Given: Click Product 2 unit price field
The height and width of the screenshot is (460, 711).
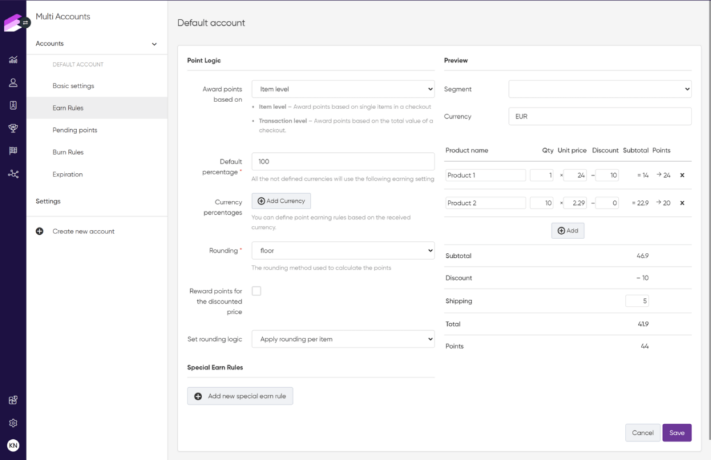Looking at the screenshot, I should [x=574, y=203].
